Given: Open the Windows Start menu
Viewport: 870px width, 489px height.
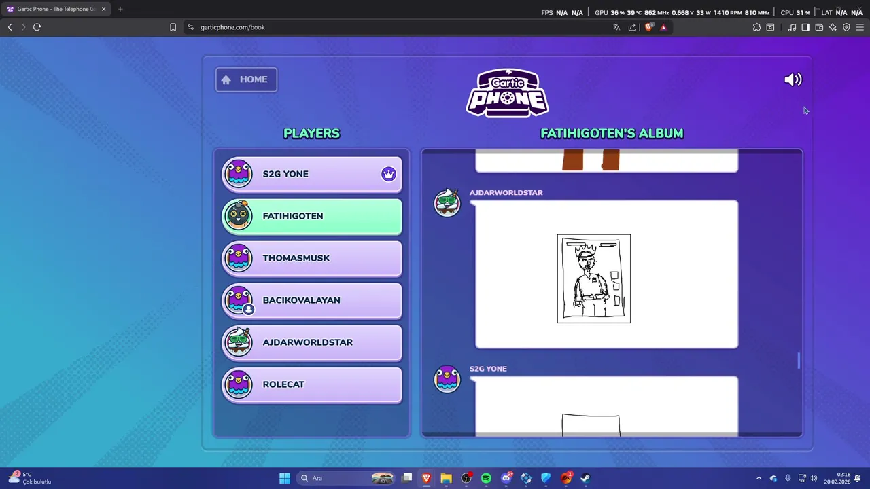Looking at the screenshot, I should point(285,478).
